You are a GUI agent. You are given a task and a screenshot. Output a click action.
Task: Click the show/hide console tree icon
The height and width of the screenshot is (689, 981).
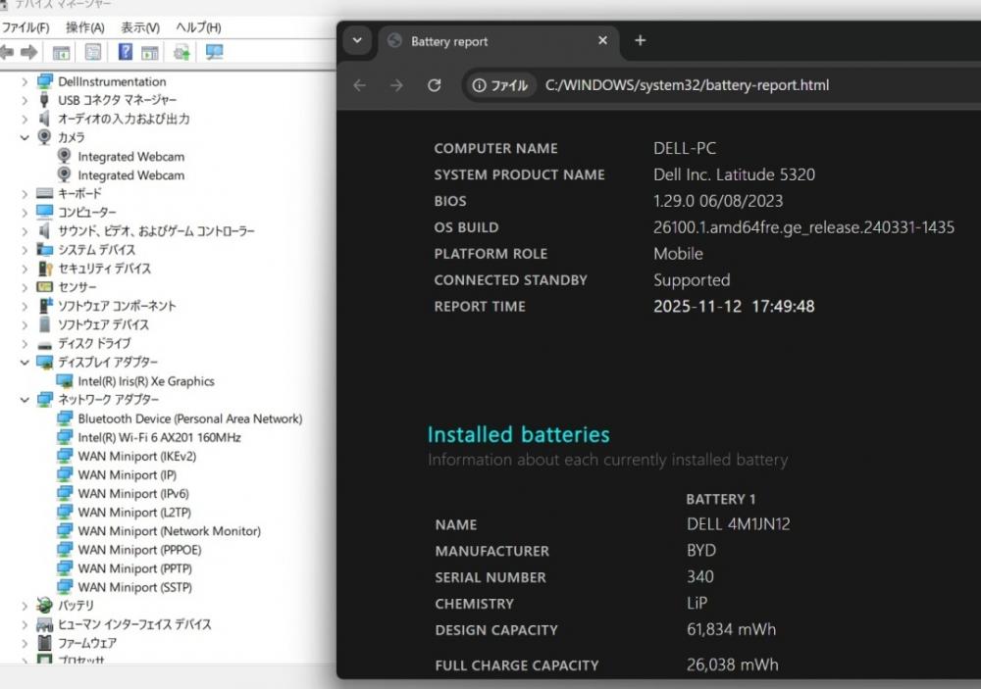pyautogui.click(x=61, y=52)
